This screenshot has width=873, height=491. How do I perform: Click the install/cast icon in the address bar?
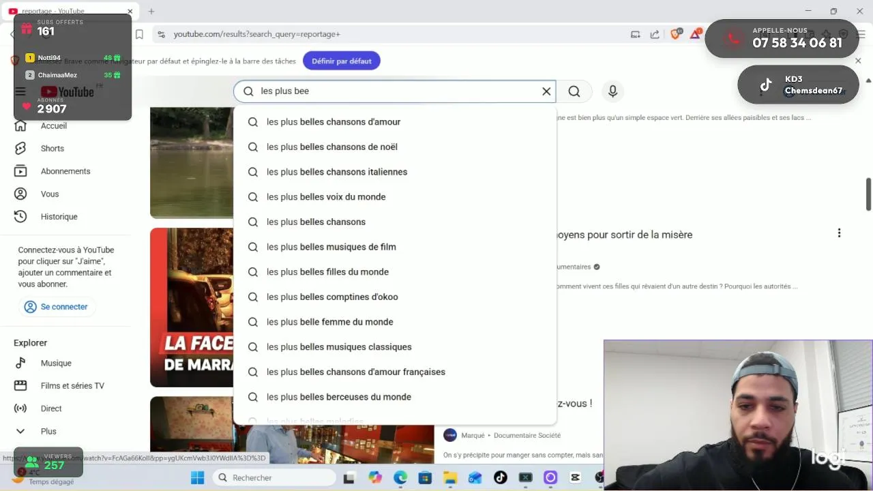tap(636, 34)
